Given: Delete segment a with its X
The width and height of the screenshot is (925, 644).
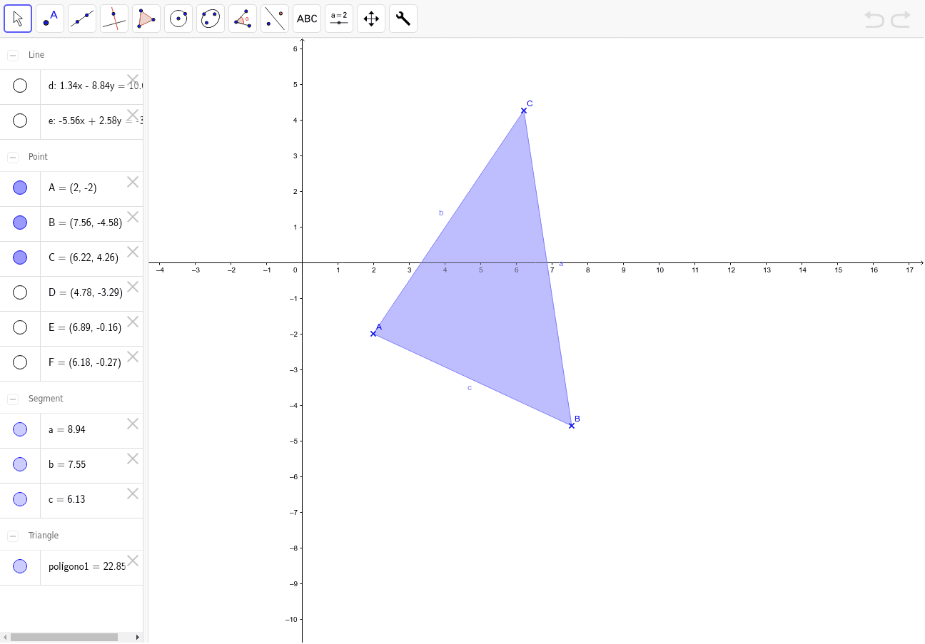Looking at the screenshot, I should [133, 423].
